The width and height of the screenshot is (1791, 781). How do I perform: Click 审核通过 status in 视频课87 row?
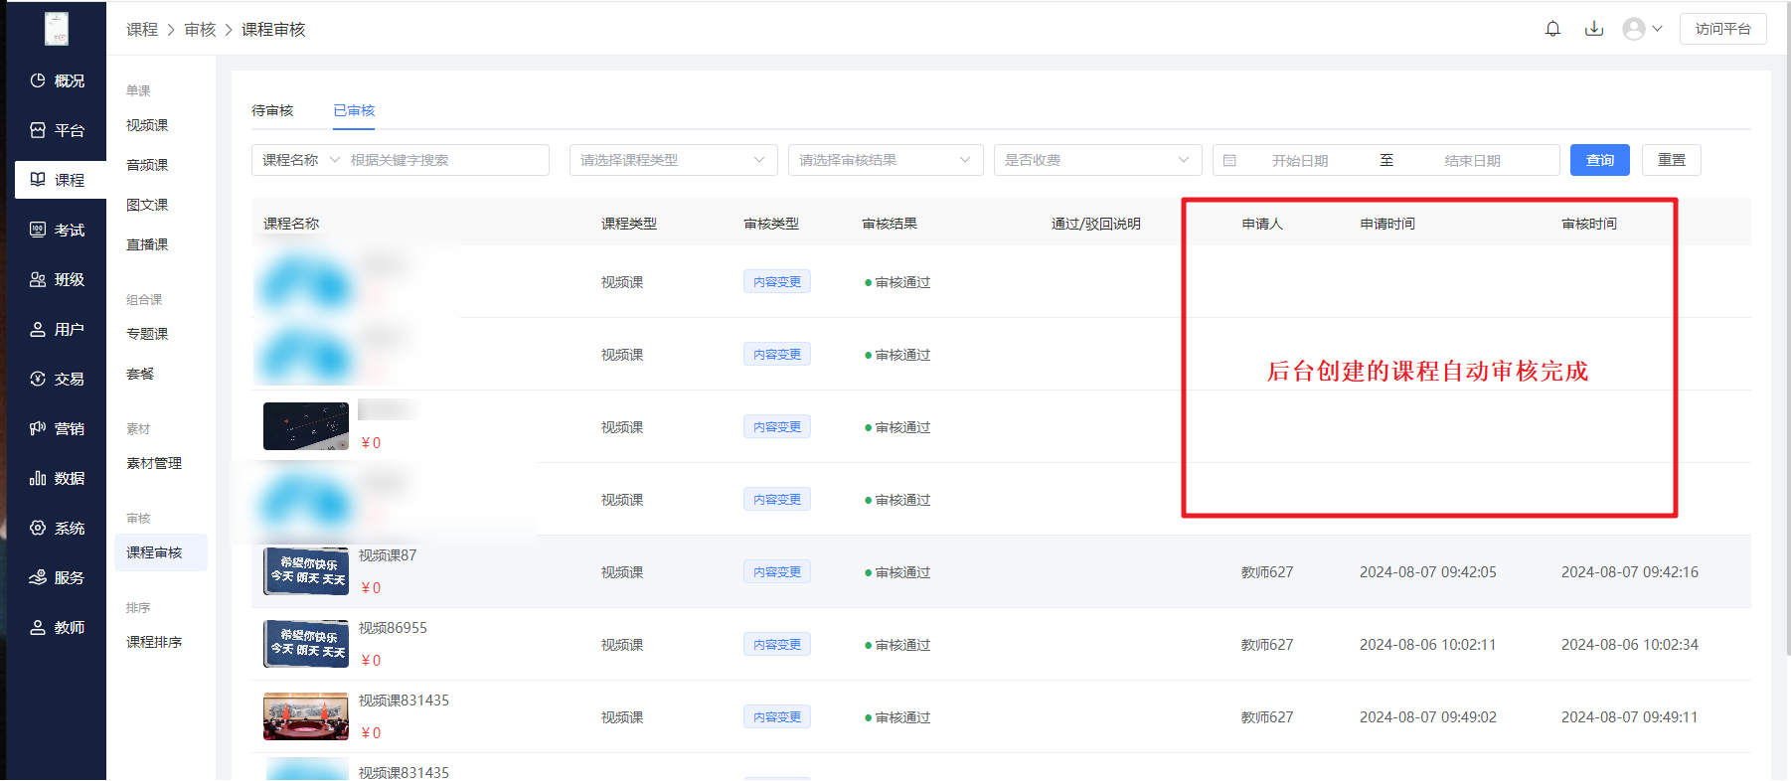897,572
